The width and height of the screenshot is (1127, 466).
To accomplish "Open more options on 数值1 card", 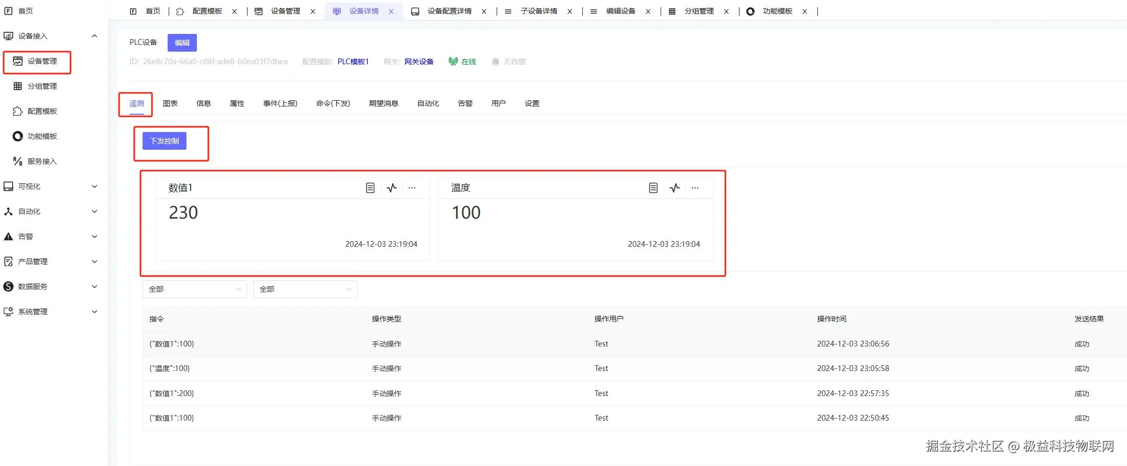I will tap(412, 188).
